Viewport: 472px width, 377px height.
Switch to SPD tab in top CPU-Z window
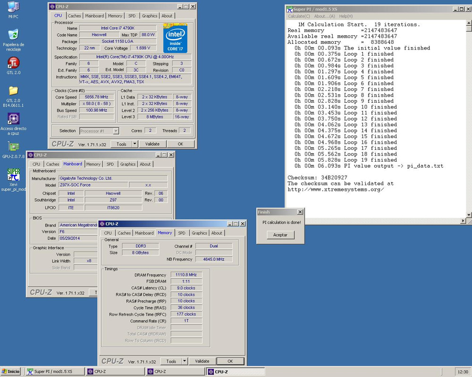[x=132, y=16]
